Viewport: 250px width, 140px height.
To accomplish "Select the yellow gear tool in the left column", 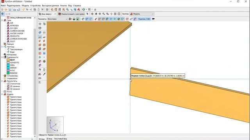I will tap(44, 61).
